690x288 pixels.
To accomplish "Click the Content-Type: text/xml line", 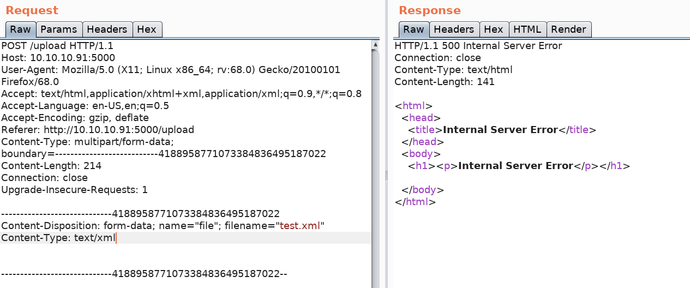I will point(58,238).
